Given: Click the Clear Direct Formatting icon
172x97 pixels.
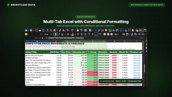Looking at the screenshot, I should pos(63,30).
